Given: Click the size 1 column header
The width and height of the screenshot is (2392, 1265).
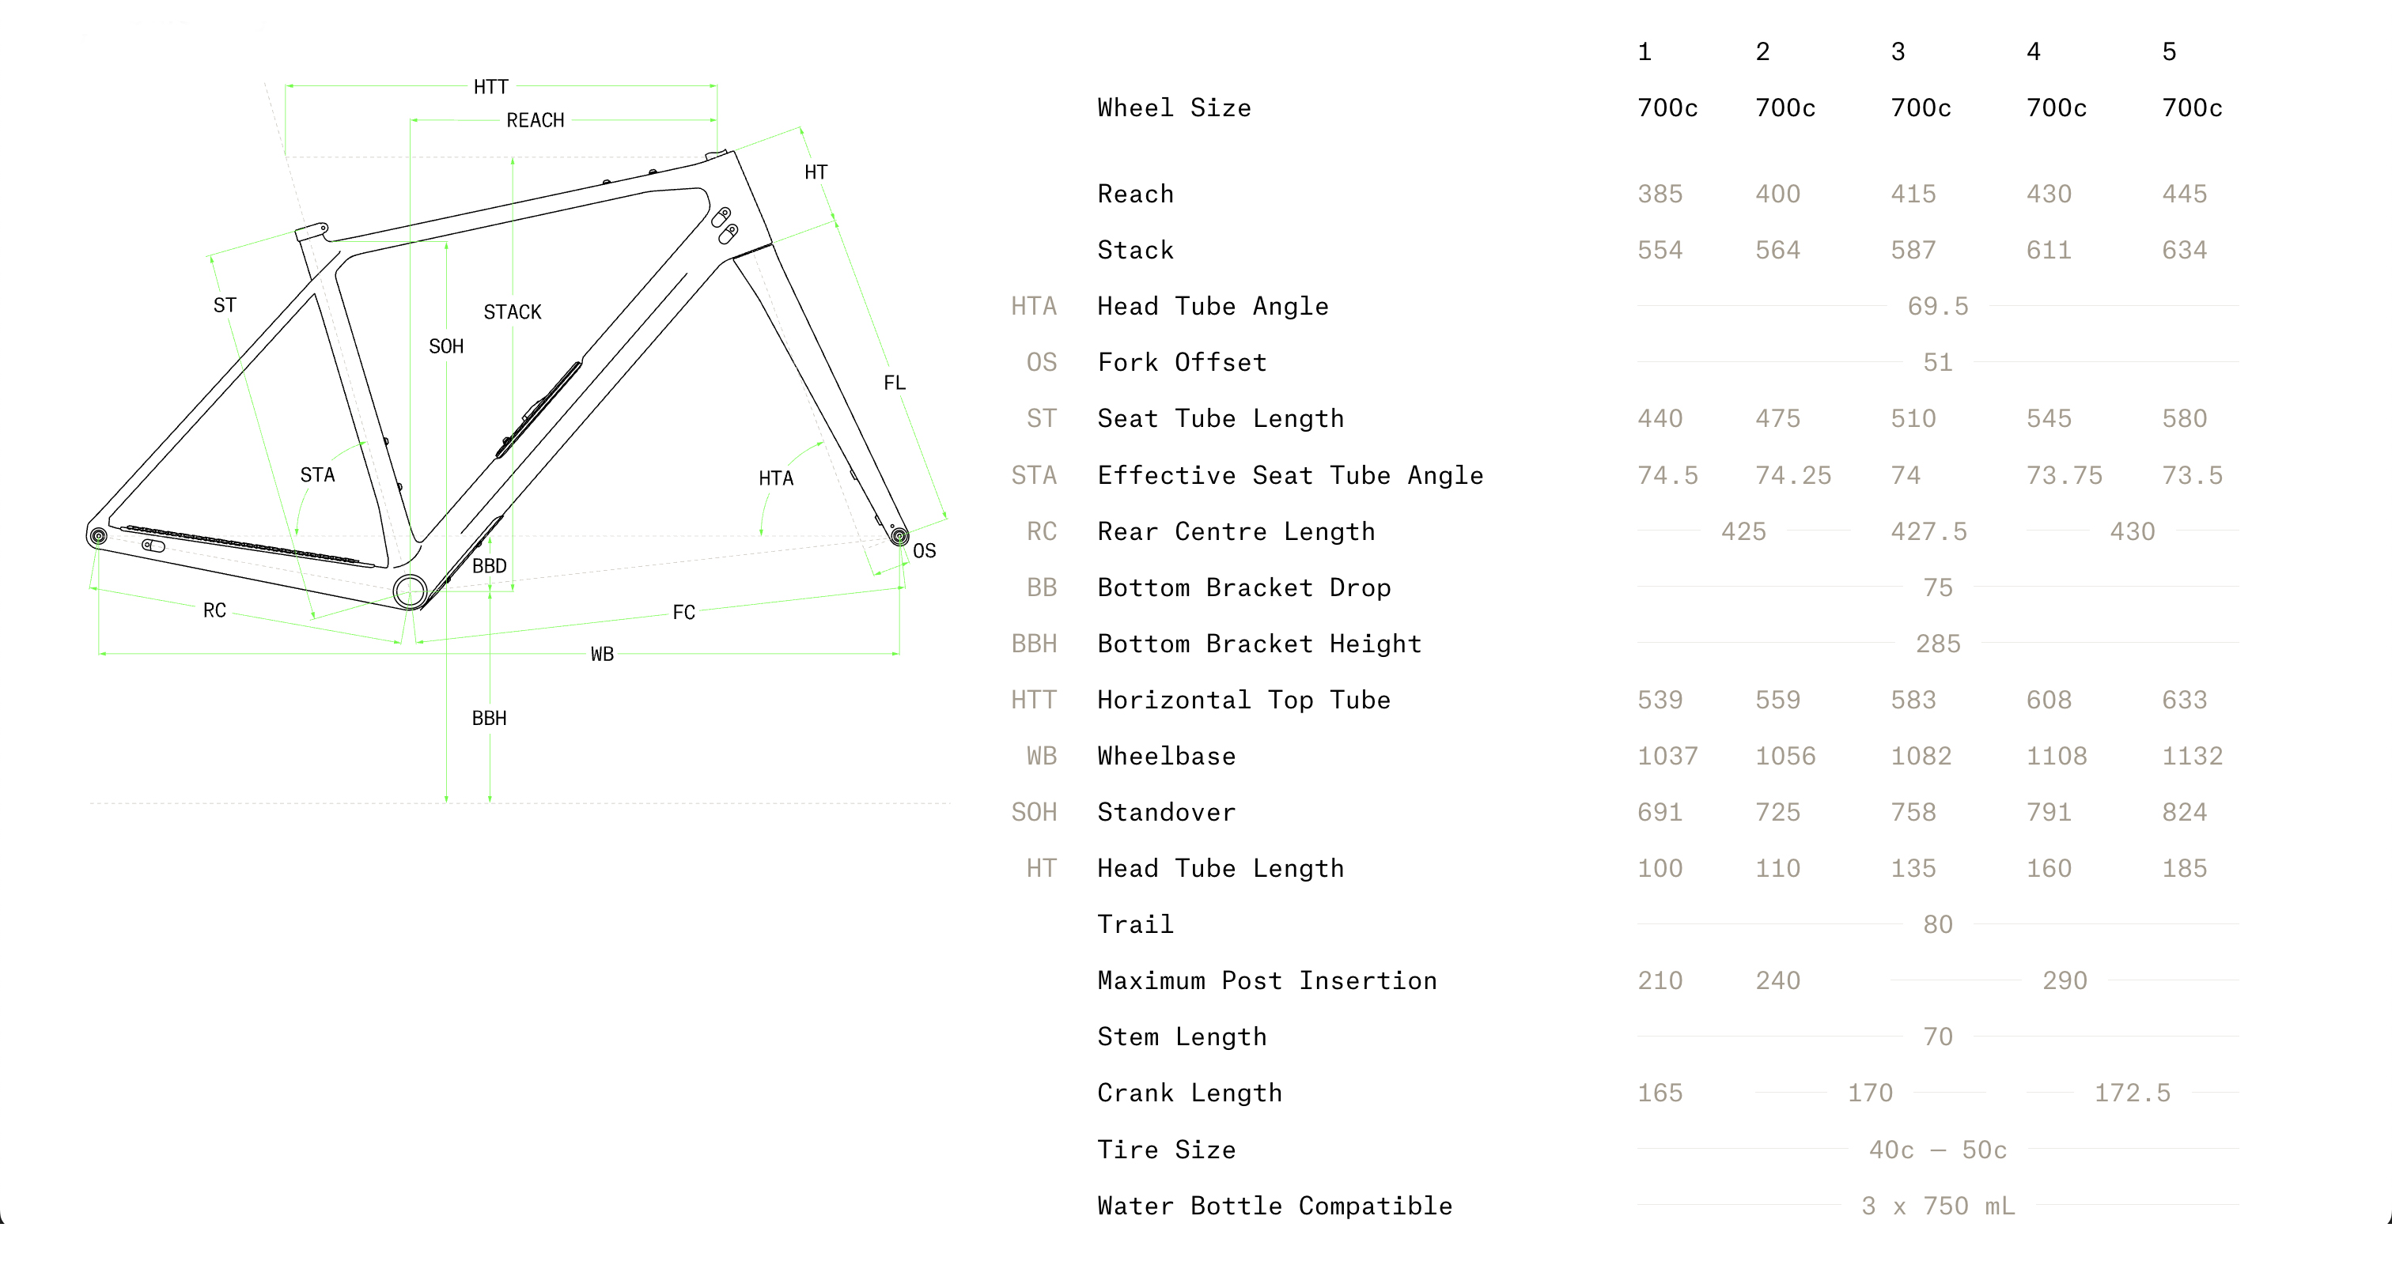Looking at the screenshot, I should click(1644, 52).
